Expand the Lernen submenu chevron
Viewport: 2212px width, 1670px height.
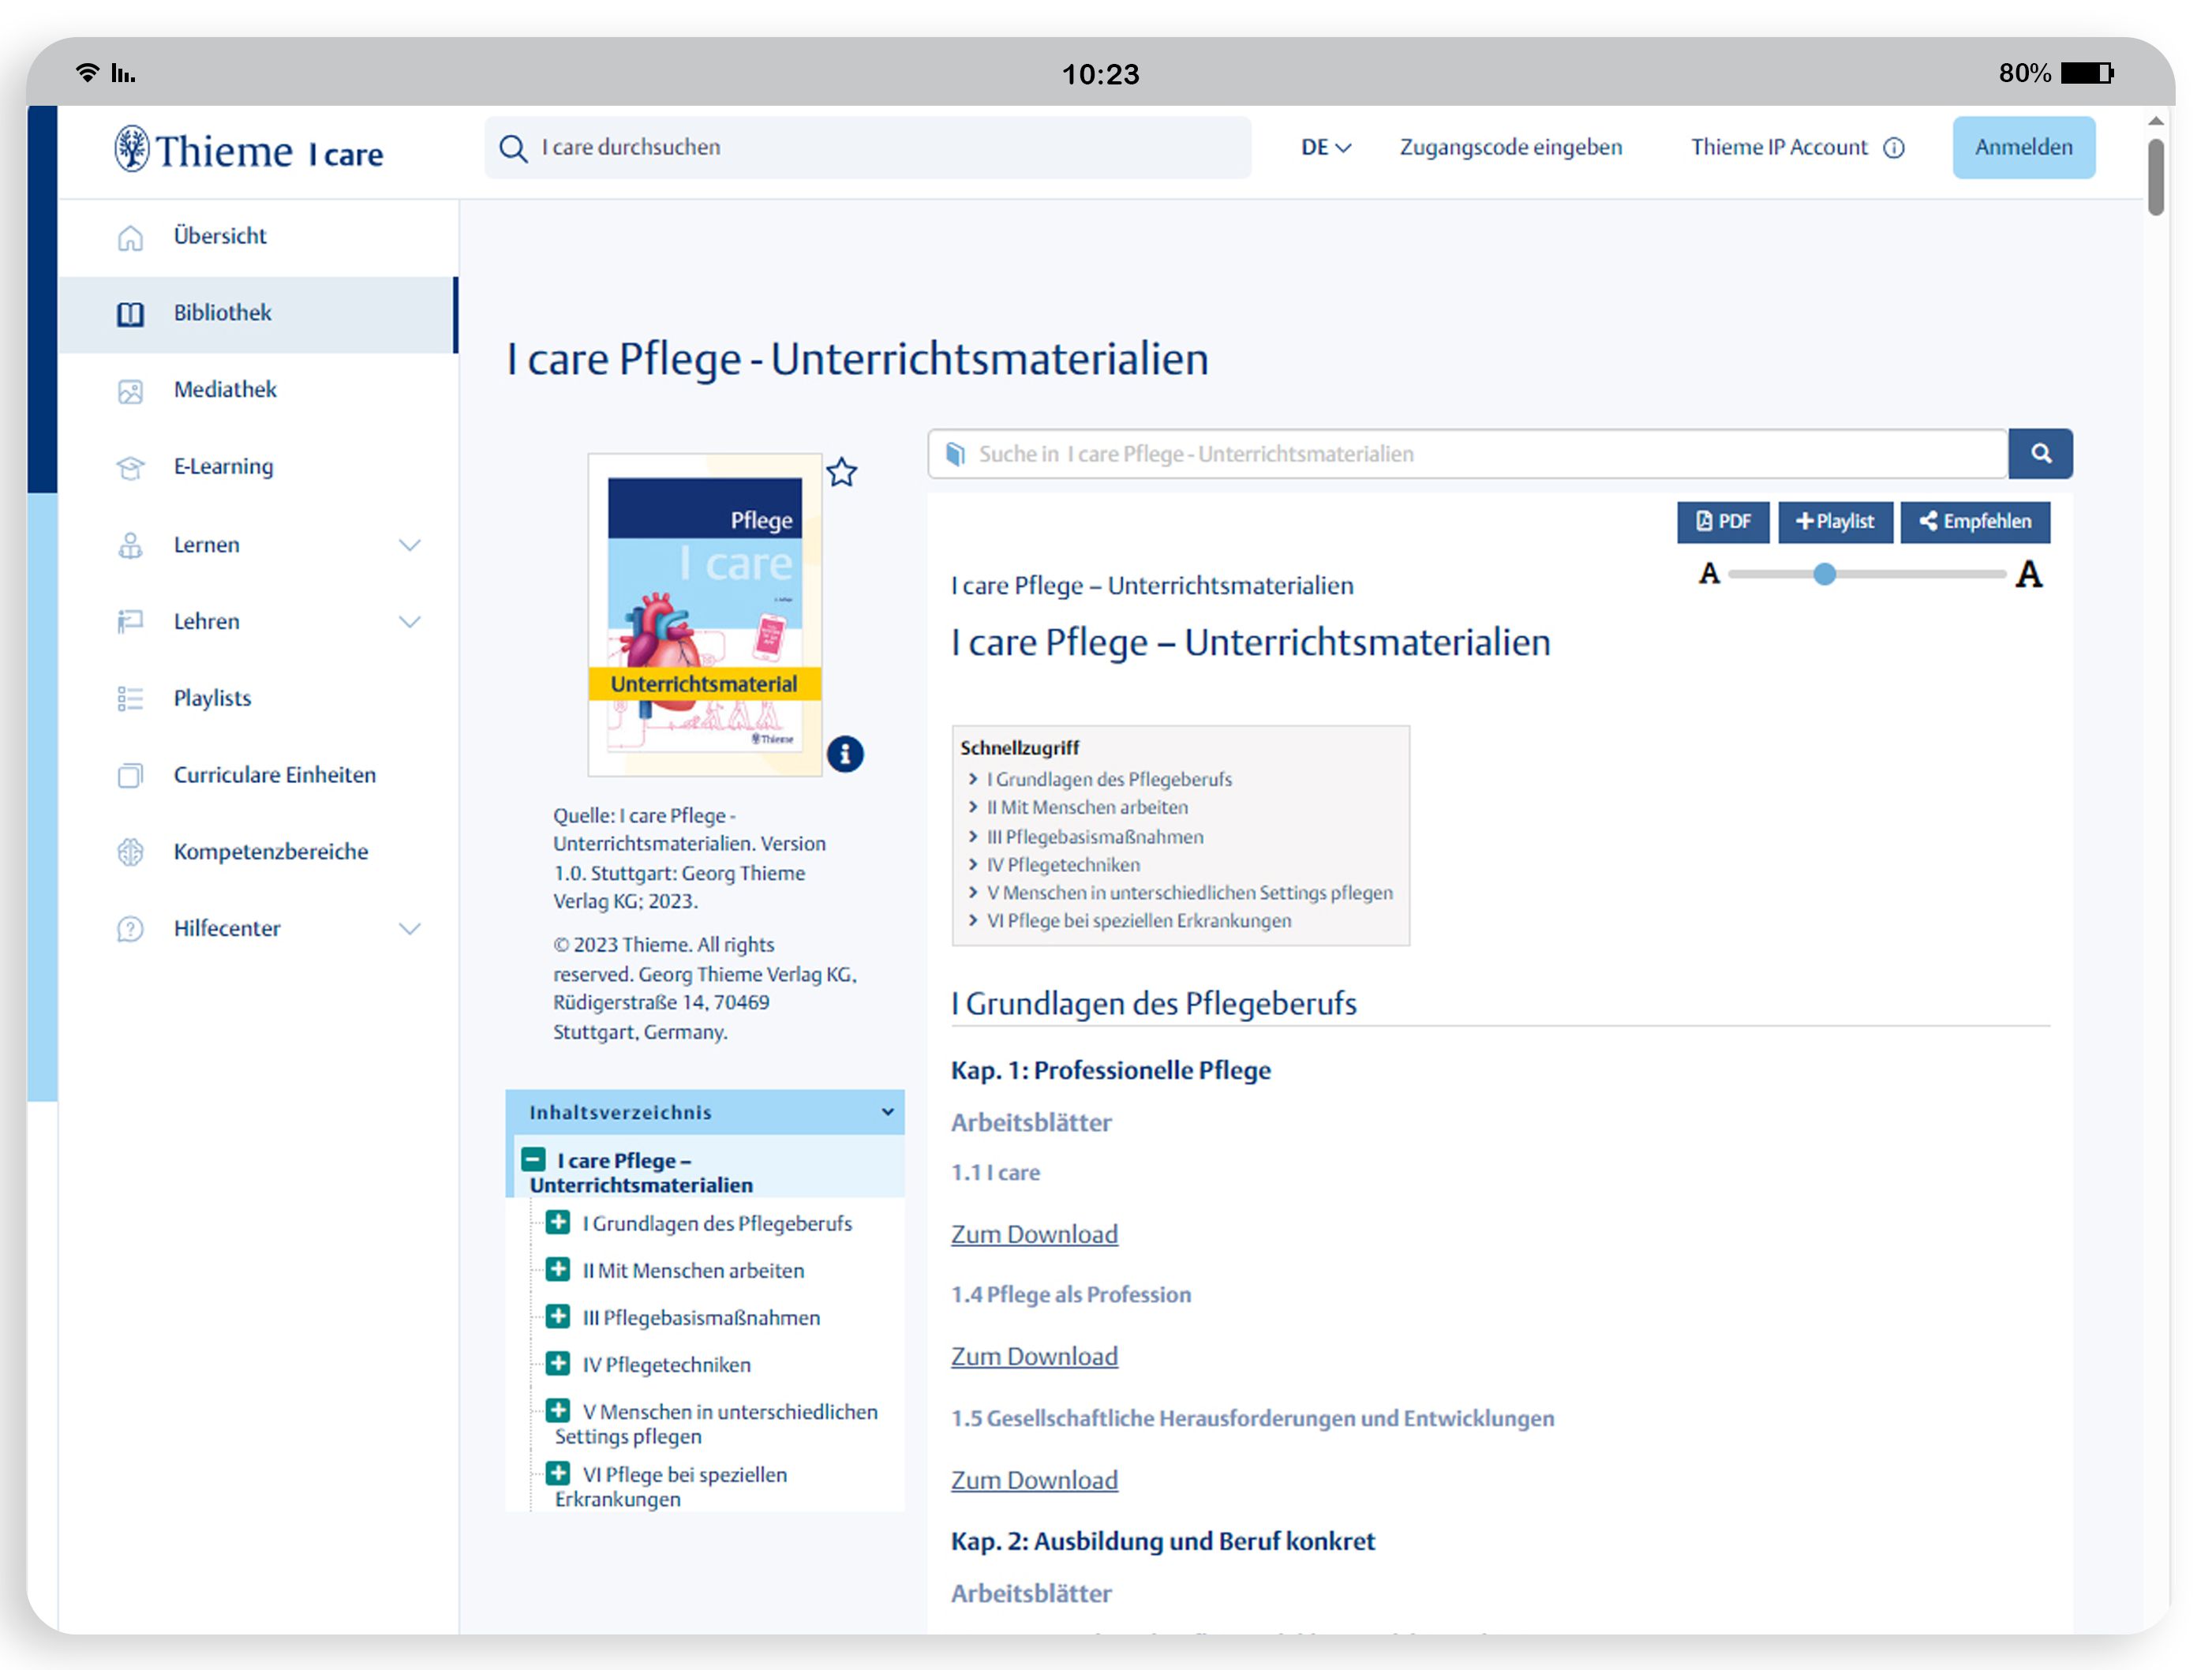(409, 545)
